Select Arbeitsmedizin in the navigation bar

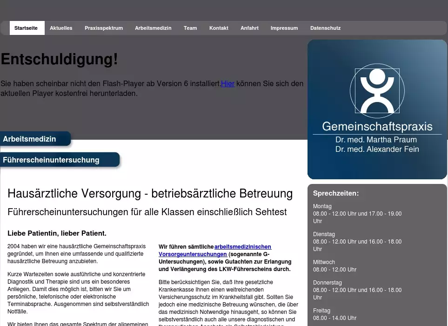click(x=153, y=28)
